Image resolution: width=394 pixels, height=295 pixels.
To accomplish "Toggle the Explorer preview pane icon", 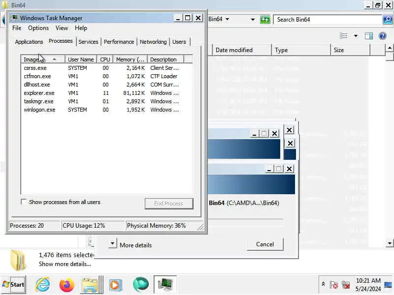I will point(368,36).
